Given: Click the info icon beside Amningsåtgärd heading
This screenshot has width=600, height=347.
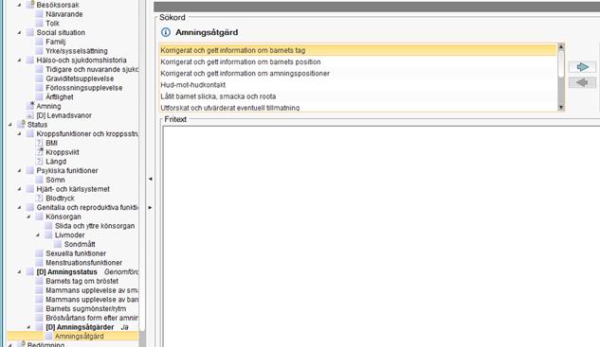Looking at the screenshot, I should tap(166, 32).
